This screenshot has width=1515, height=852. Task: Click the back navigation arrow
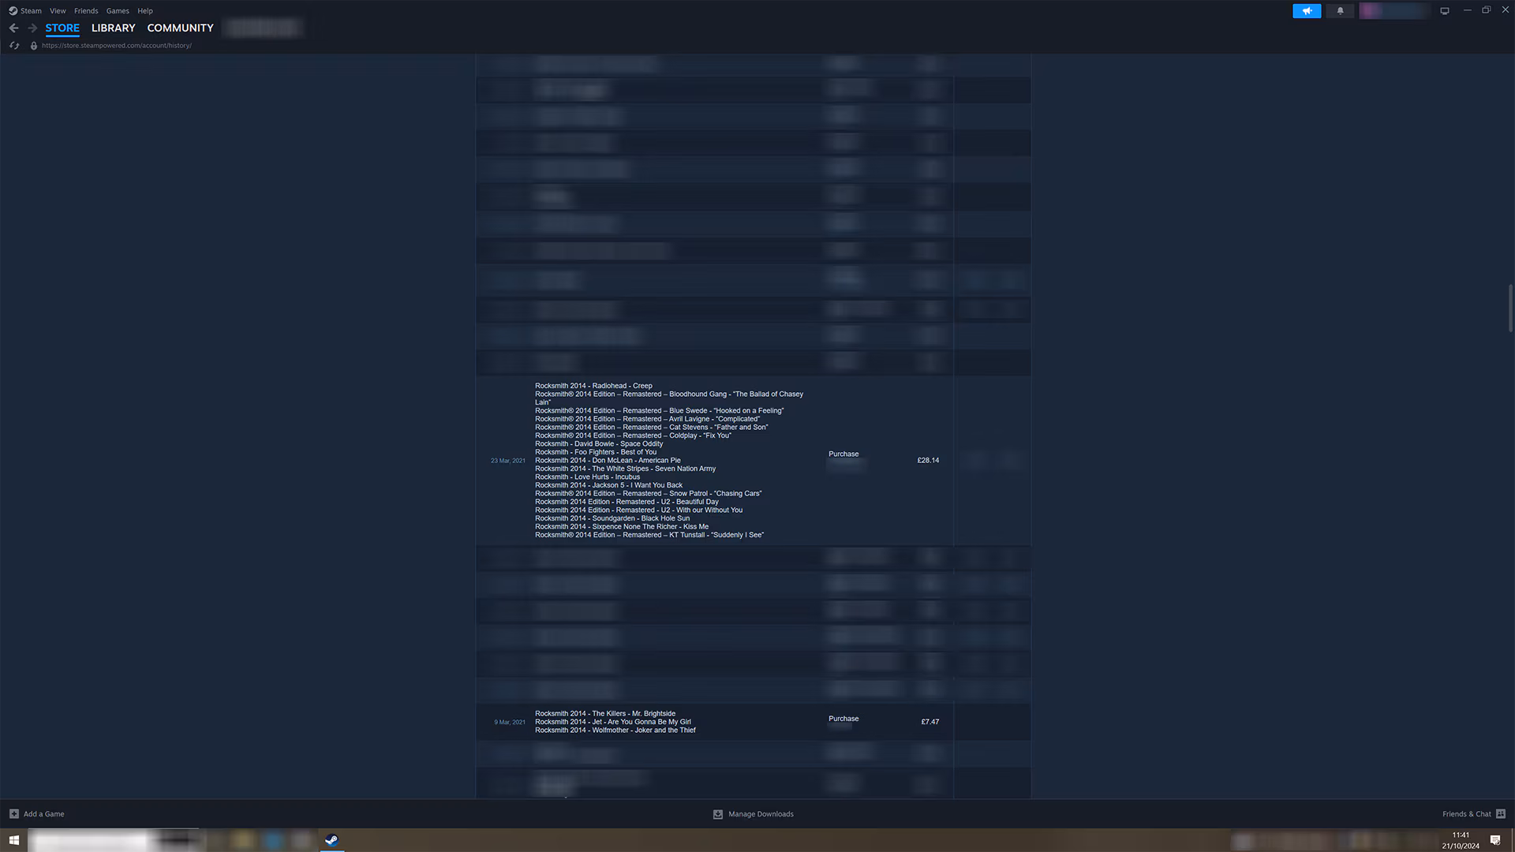pos(13,28)
